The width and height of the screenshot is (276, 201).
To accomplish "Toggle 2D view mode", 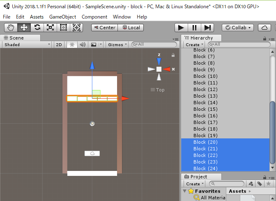I will coord(59,44).
